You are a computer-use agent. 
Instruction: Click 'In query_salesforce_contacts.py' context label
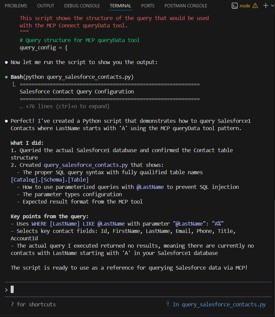click(x=219, y=304)
